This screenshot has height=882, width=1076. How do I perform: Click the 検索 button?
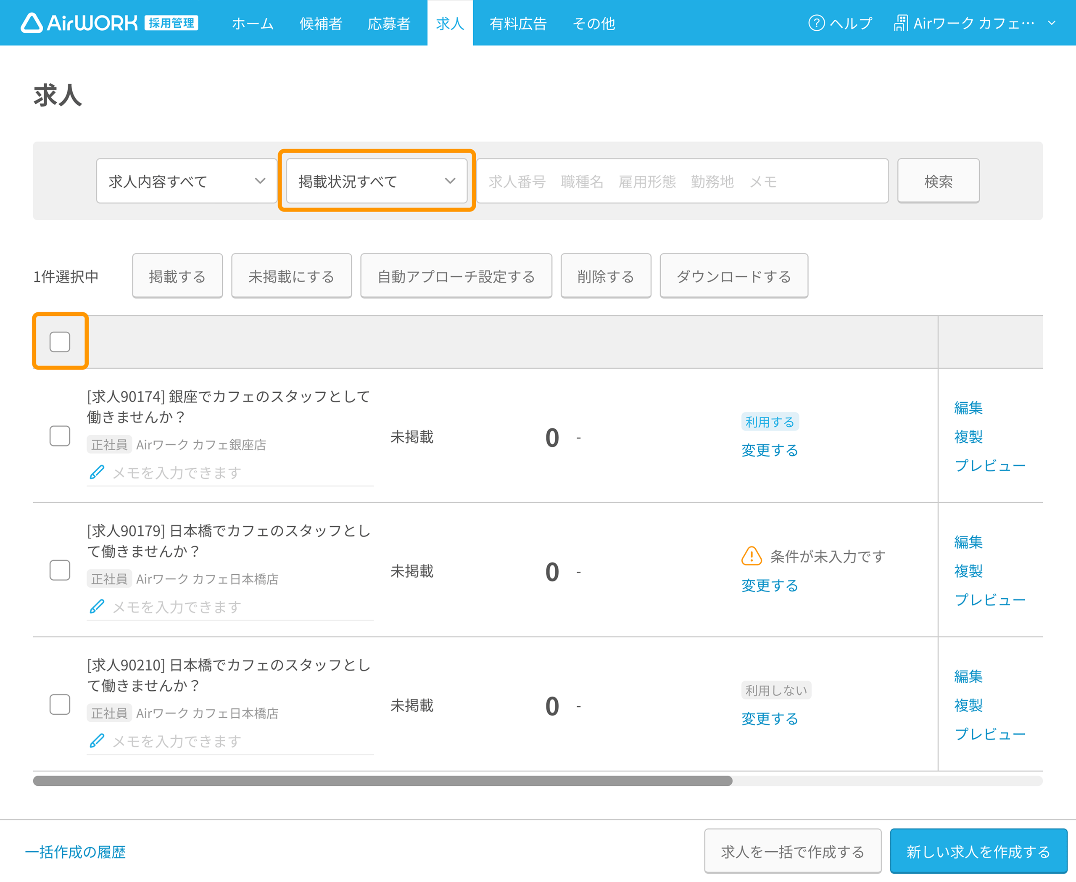938,181
